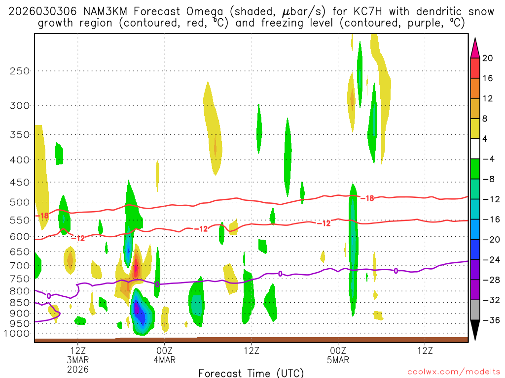Click the 850 pressure level label

[20, 303]
